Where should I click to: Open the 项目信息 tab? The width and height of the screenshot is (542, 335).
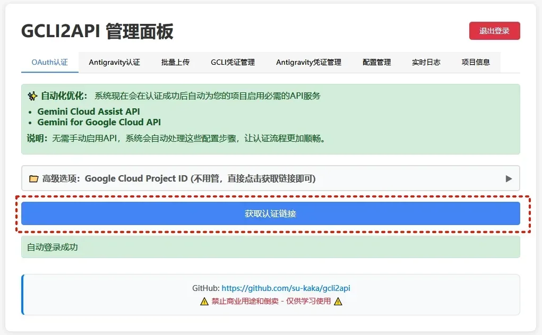coord(475,62)
